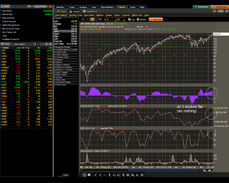Click the watchlist detach window icon
The width and height of the screenshot is (229, 183).
coord(50,44)
